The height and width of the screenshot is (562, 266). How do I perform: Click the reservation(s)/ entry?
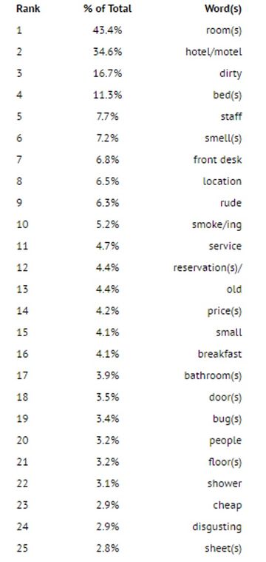[x=208, y=268]
